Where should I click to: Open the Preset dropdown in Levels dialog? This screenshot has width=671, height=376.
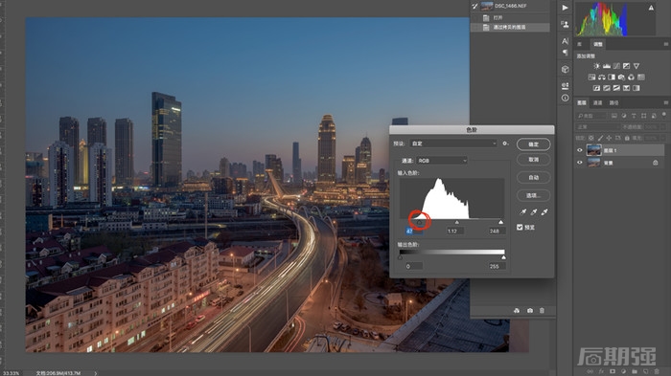(x=453, y=144)
